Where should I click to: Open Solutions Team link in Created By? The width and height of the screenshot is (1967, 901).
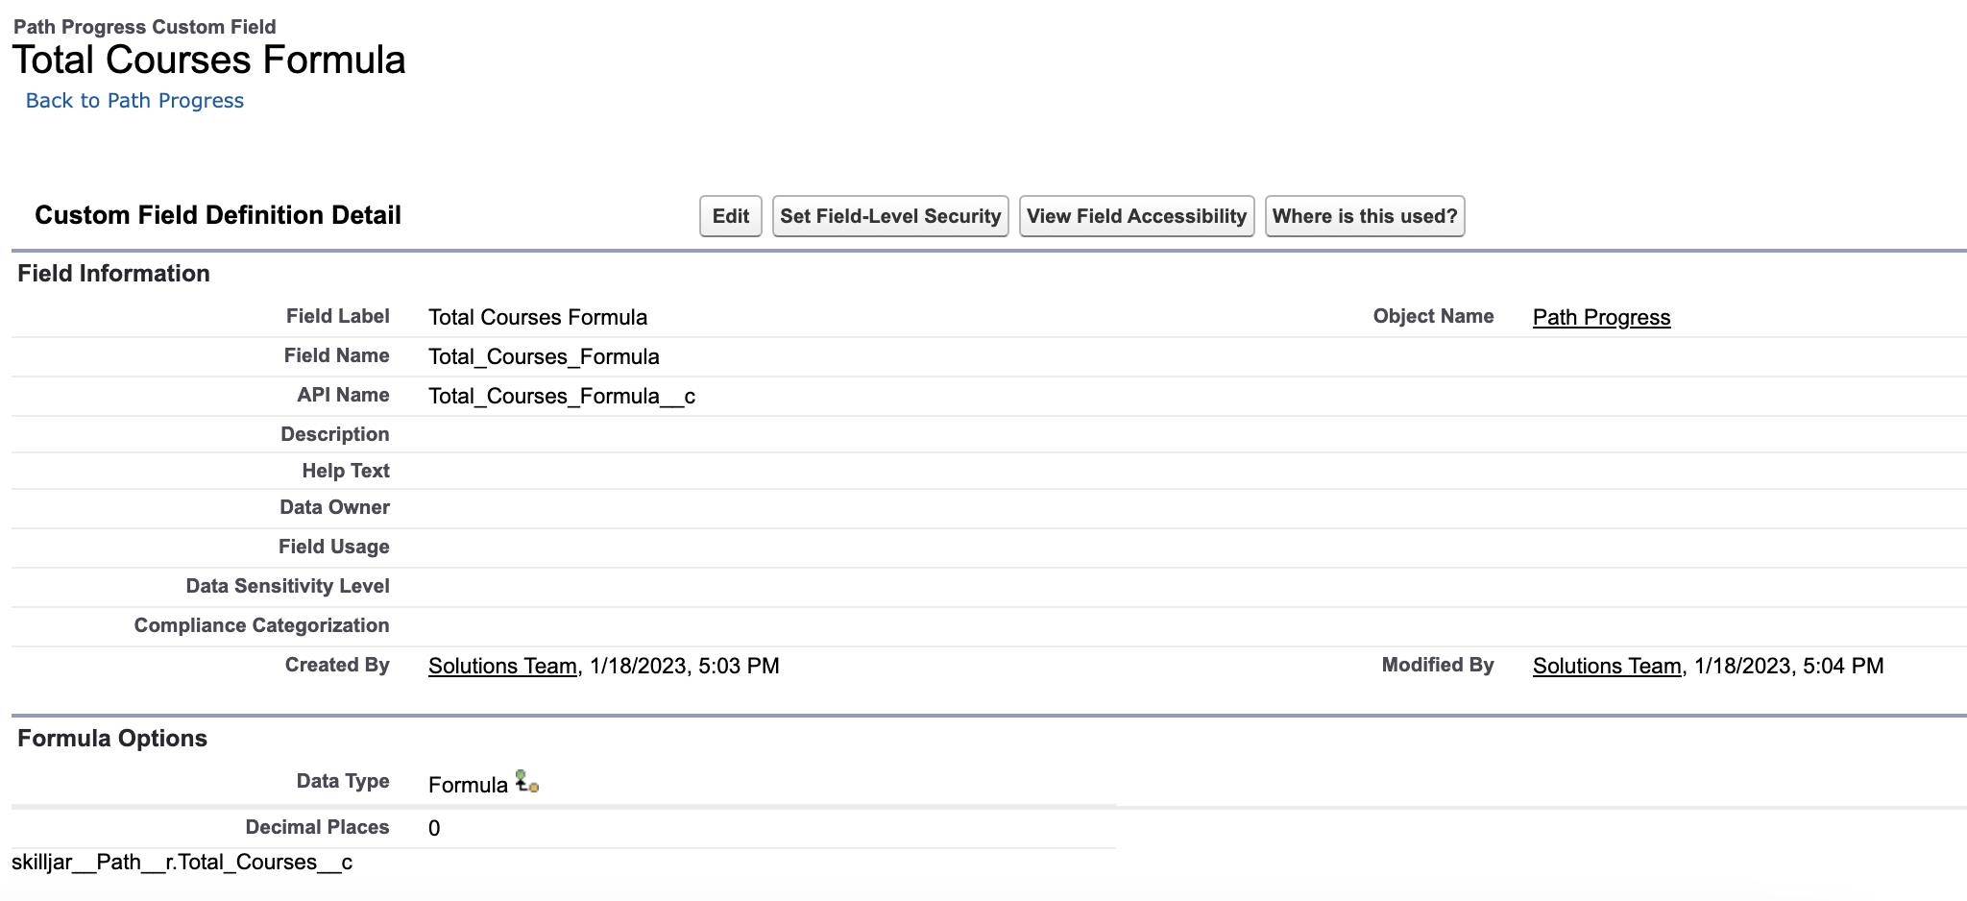(x=502, y=667)
